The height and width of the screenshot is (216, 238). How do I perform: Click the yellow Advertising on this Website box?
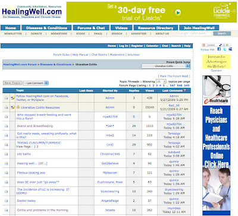pyautogui.click(x=217, y=62)
